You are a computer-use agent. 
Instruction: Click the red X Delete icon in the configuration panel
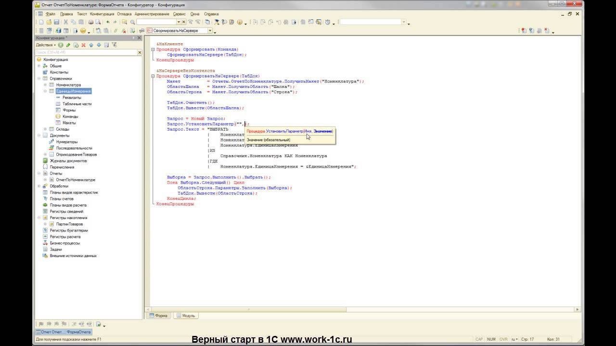(83, 45)
